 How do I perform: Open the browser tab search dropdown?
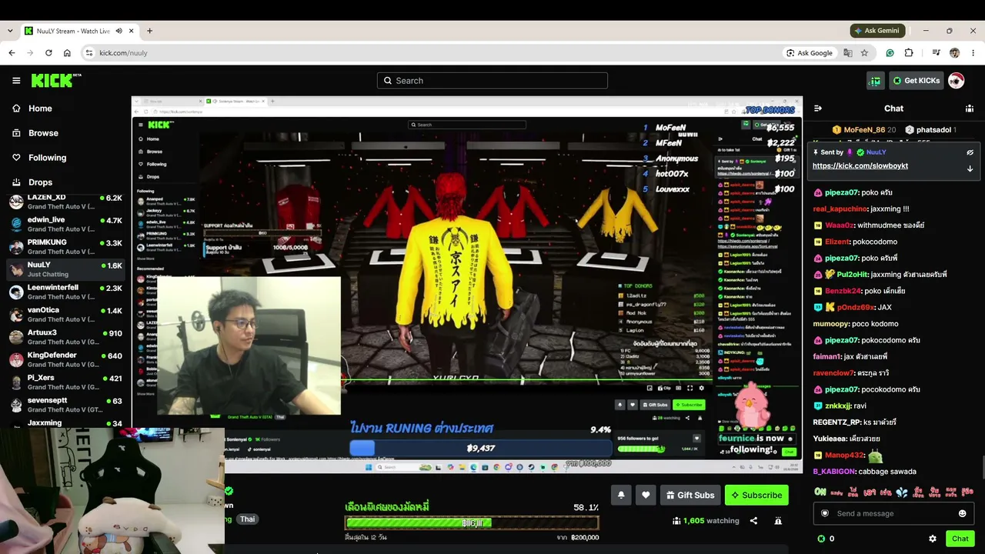(10, 31)
